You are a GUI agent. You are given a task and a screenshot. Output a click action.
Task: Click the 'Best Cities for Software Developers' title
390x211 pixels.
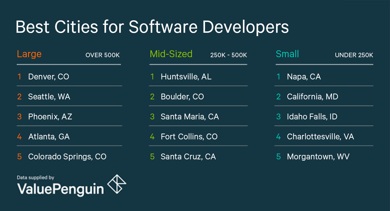[x=152, y=27]
